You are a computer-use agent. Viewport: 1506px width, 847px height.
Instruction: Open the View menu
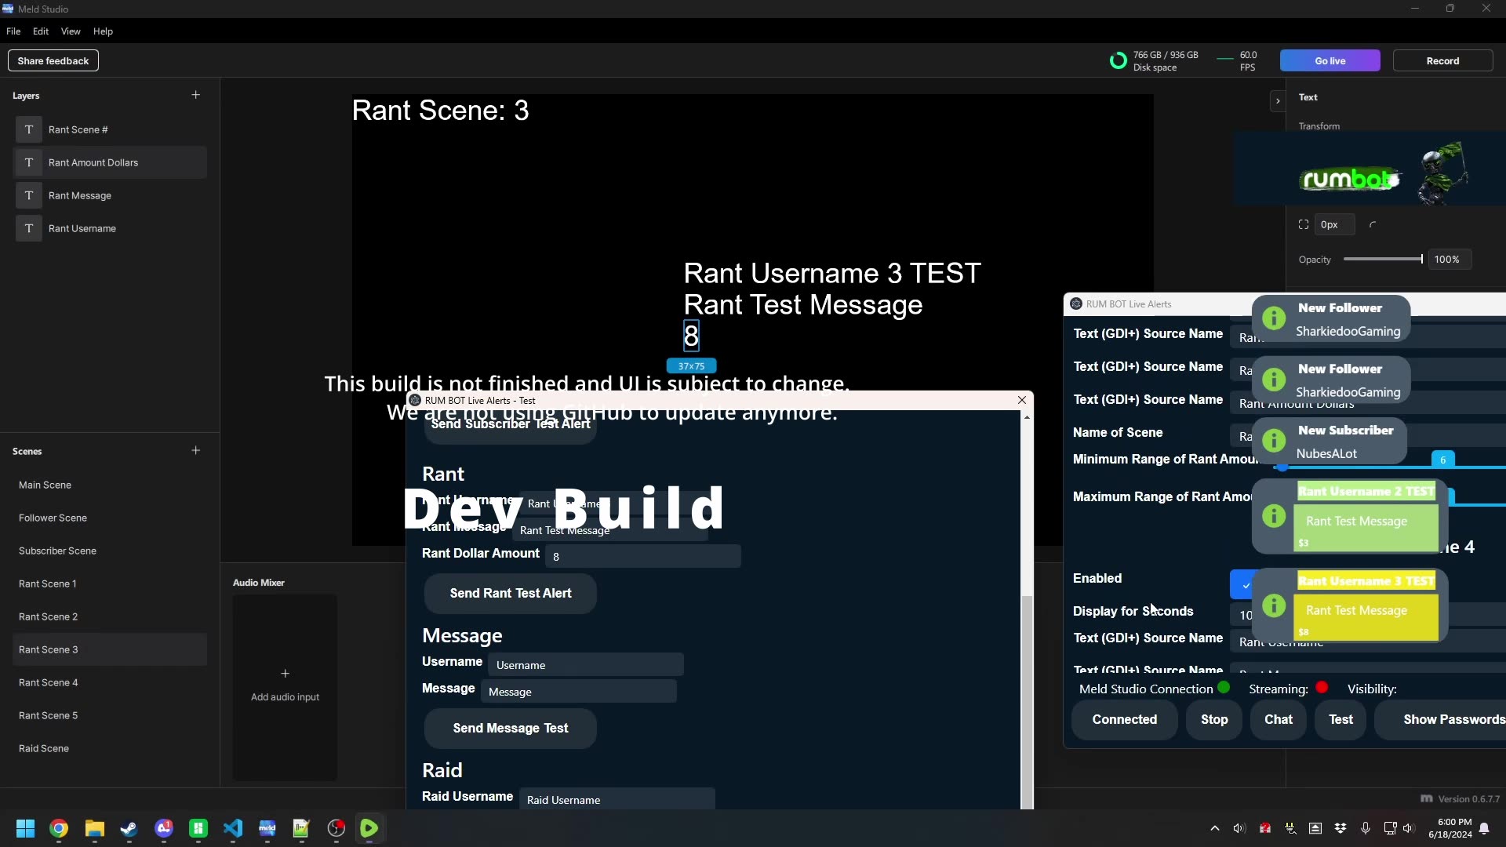coord(71,31)
